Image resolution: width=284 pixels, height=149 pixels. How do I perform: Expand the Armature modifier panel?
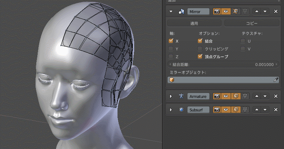pos(171,96)
